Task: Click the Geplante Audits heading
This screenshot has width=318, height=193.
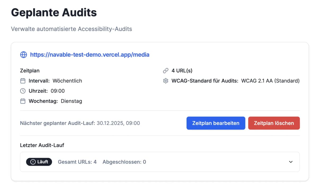Action: click(54, 12)
